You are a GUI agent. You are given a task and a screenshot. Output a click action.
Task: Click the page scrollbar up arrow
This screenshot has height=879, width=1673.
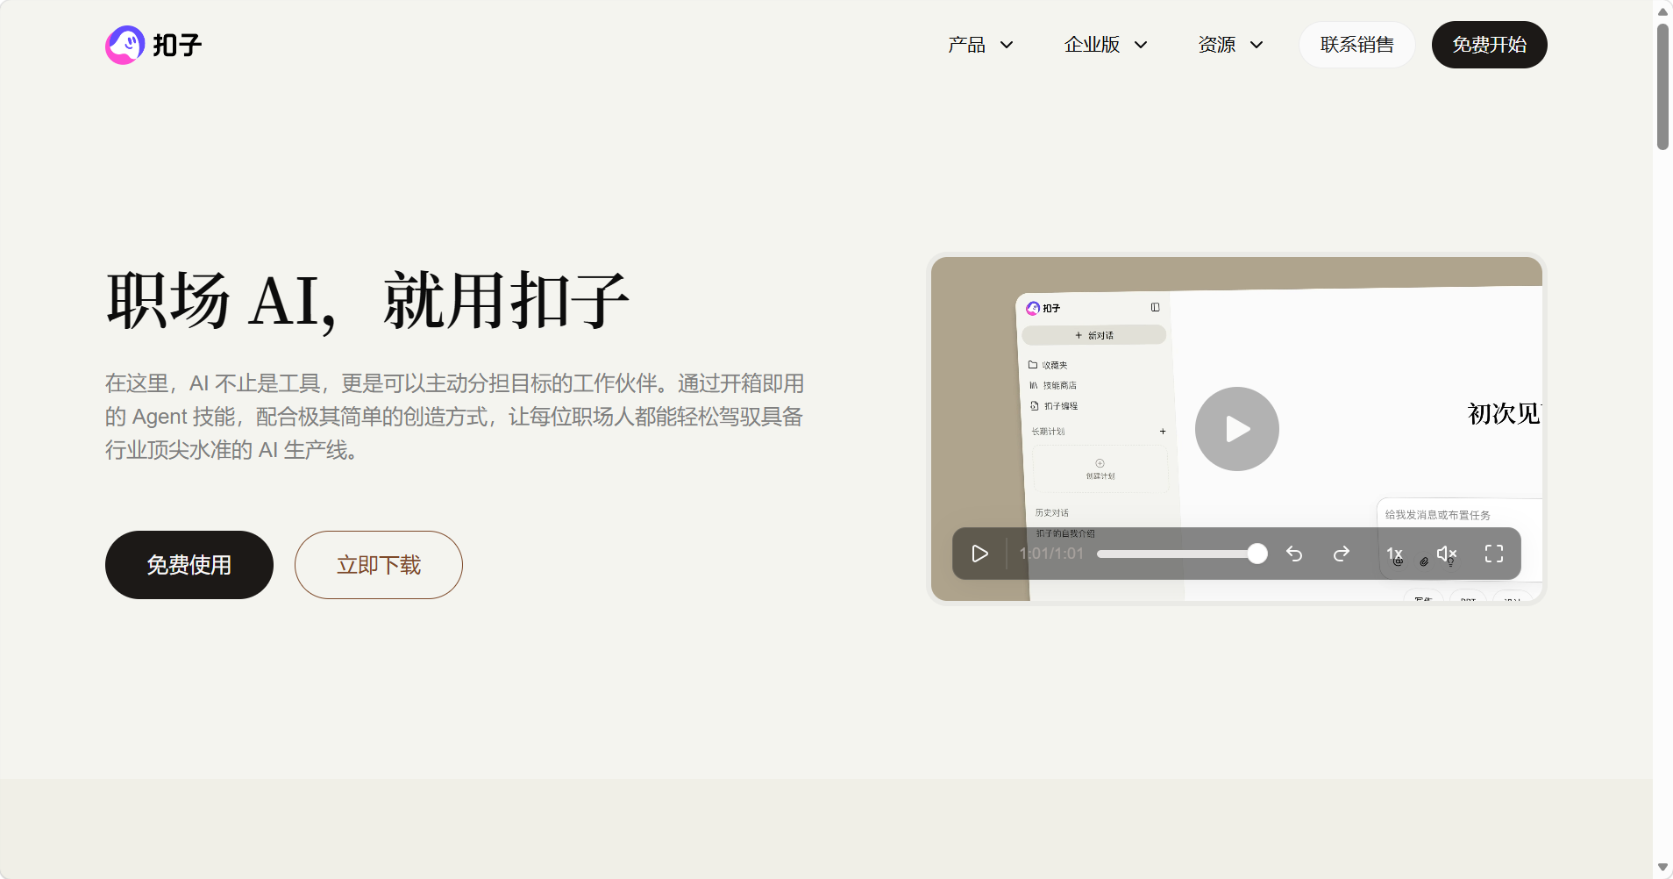click(1662, 11)
